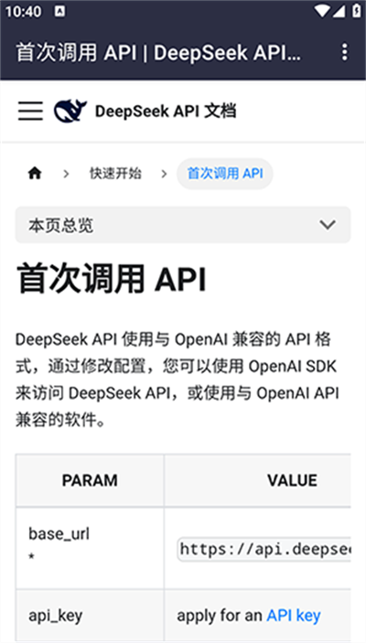Image resolution: width=366 pixels, height=643 pixels.
Task: Tap the DeepSeek API 文档 title link
Action: pyautogui.click(x=166, y=111)
